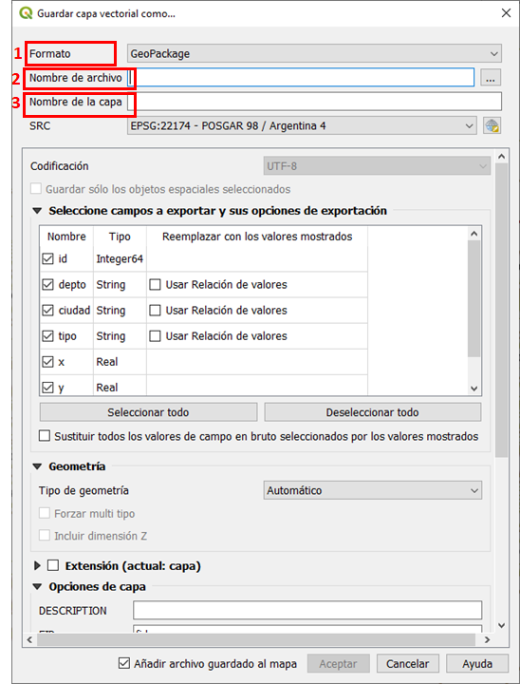Click the Cancelar button

(407, 664)
